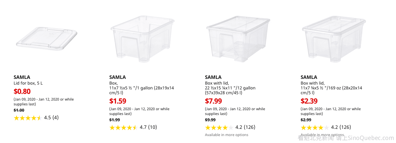Open the 1 gallon SAMLA box image

pyautogui.click(x=143, y=39)
